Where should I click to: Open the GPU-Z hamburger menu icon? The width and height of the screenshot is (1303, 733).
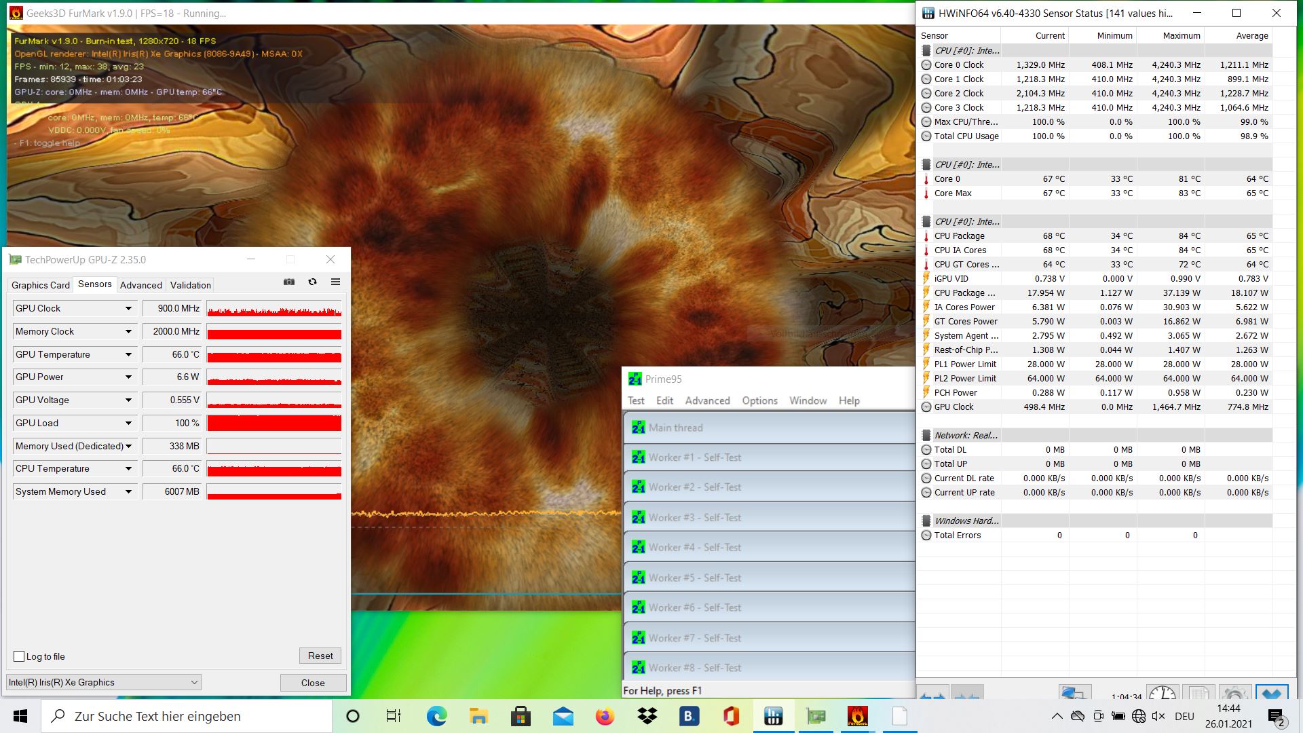pos(335,282)
